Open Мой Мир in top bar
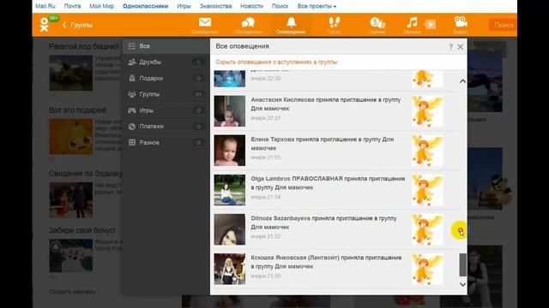Image resolution: width=549 pixels, height=308 pixels. [x=101, y=6]
